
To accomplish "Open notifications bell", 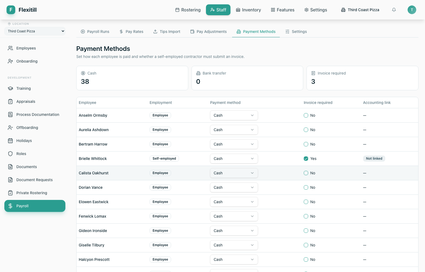I will pyautogui.click(x=394, y=10).
